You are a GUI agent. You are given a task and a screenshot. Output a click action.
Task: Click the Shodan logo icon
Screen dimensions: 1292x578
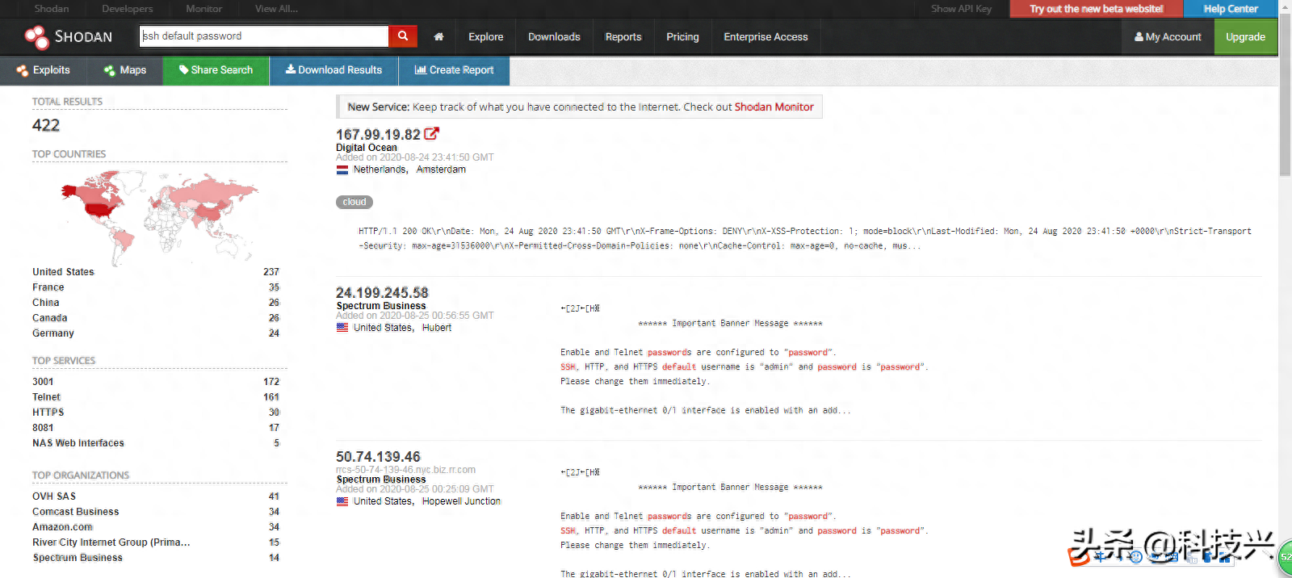click(x=36, y=37)
